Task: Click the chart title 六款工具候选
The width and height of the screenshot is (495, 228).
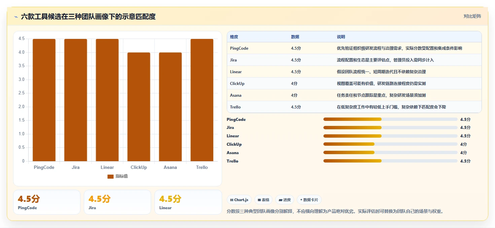Action: coord(88,17)
